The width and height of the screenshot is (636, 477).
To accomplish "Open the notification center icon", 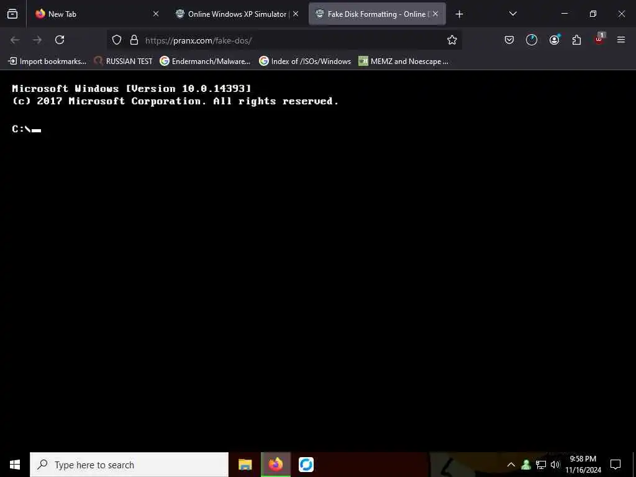I will coord(616,465).
